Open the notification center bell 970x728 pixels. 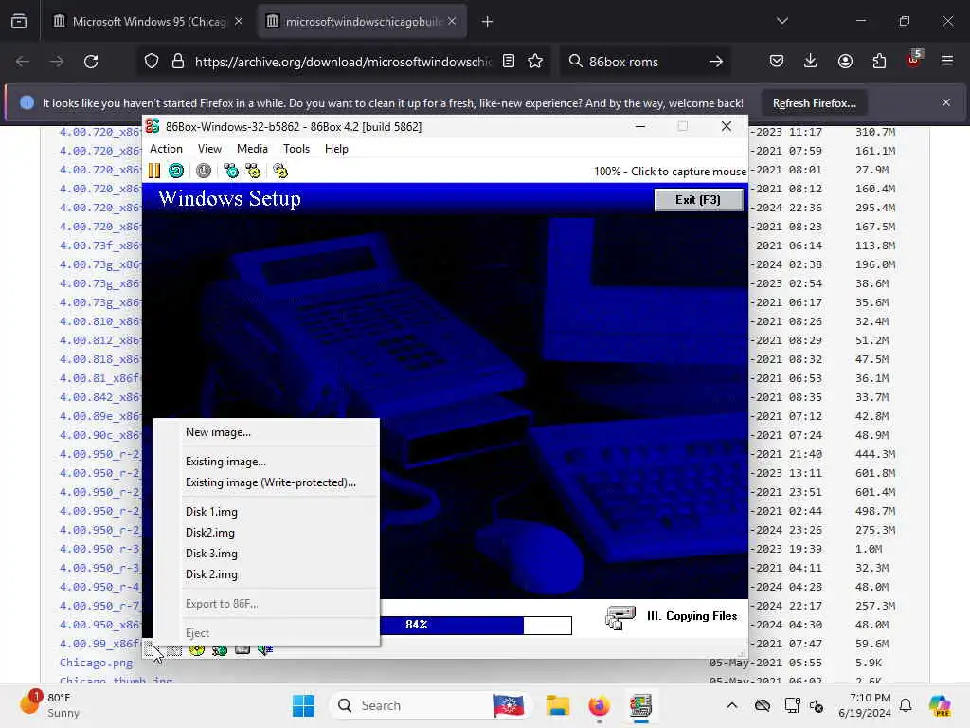coord(906,705)
